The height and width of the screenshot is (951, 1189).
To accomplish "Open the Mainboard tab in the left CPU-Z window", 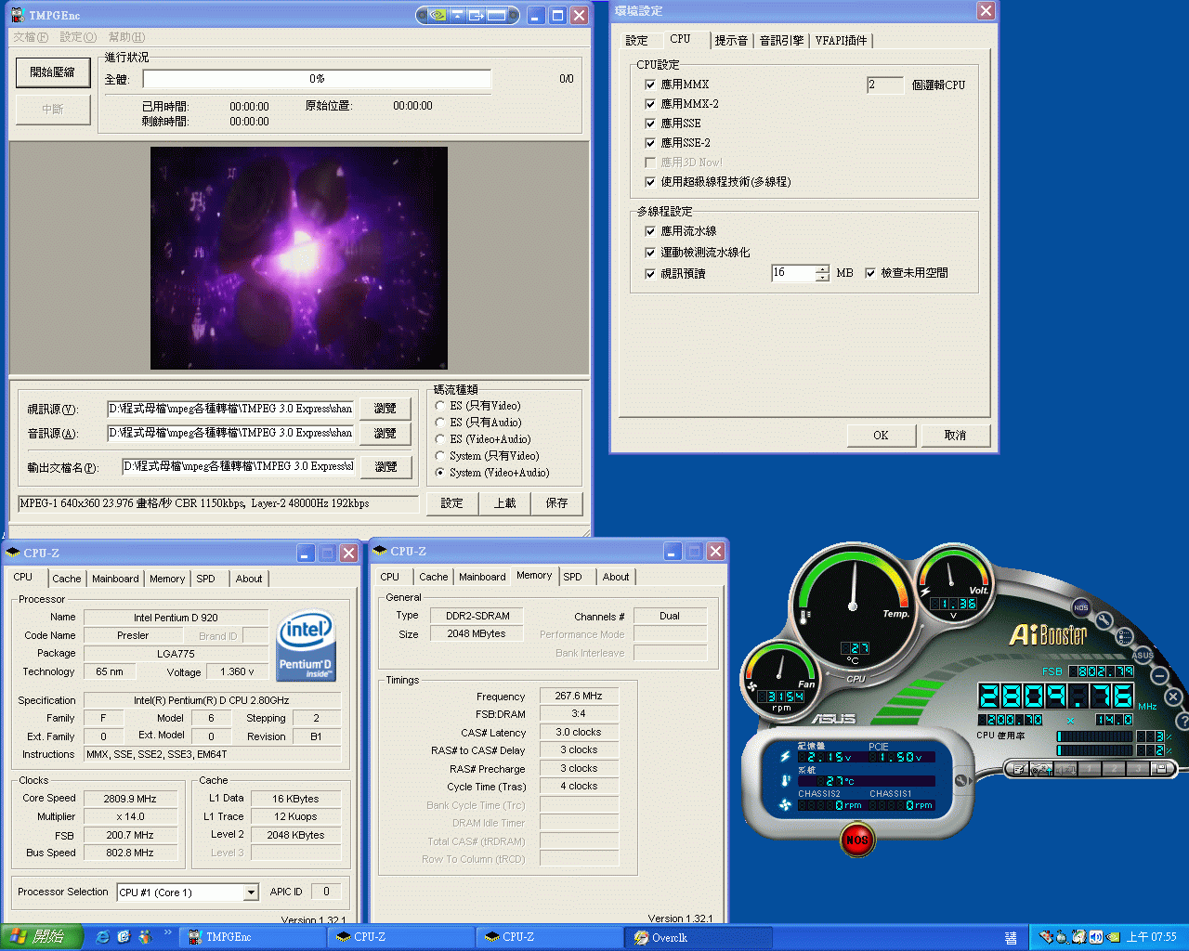I will [115, 579].
